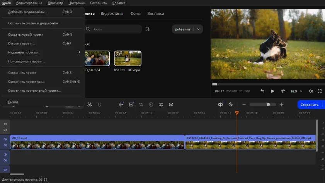Viewport: 325px width, 183px height.
Task: Choose Сохранить проект как... from menu
Action: point(26,82)
